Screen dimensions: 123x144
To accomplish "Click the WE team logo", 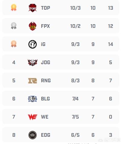I will click(33, 117).
